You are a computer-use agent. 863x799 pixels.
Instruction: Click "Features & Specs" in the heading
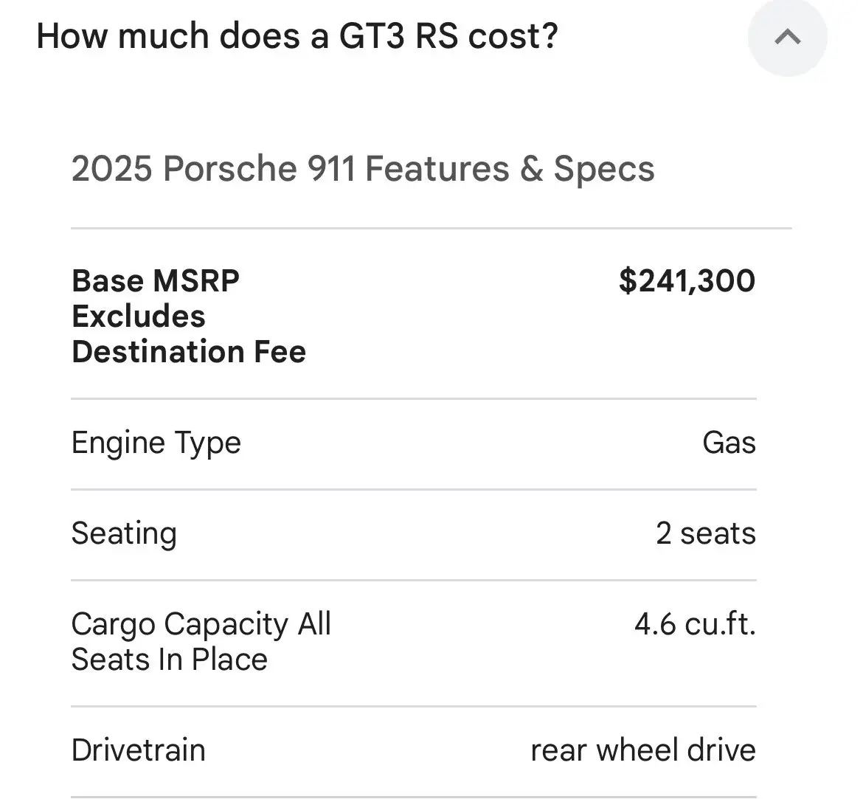click(x=510, y=168)
